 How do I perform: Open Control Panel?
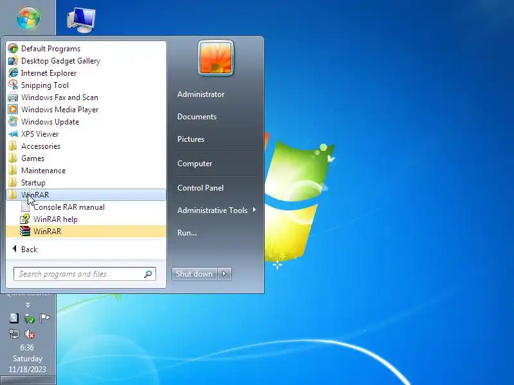point(200,188)
